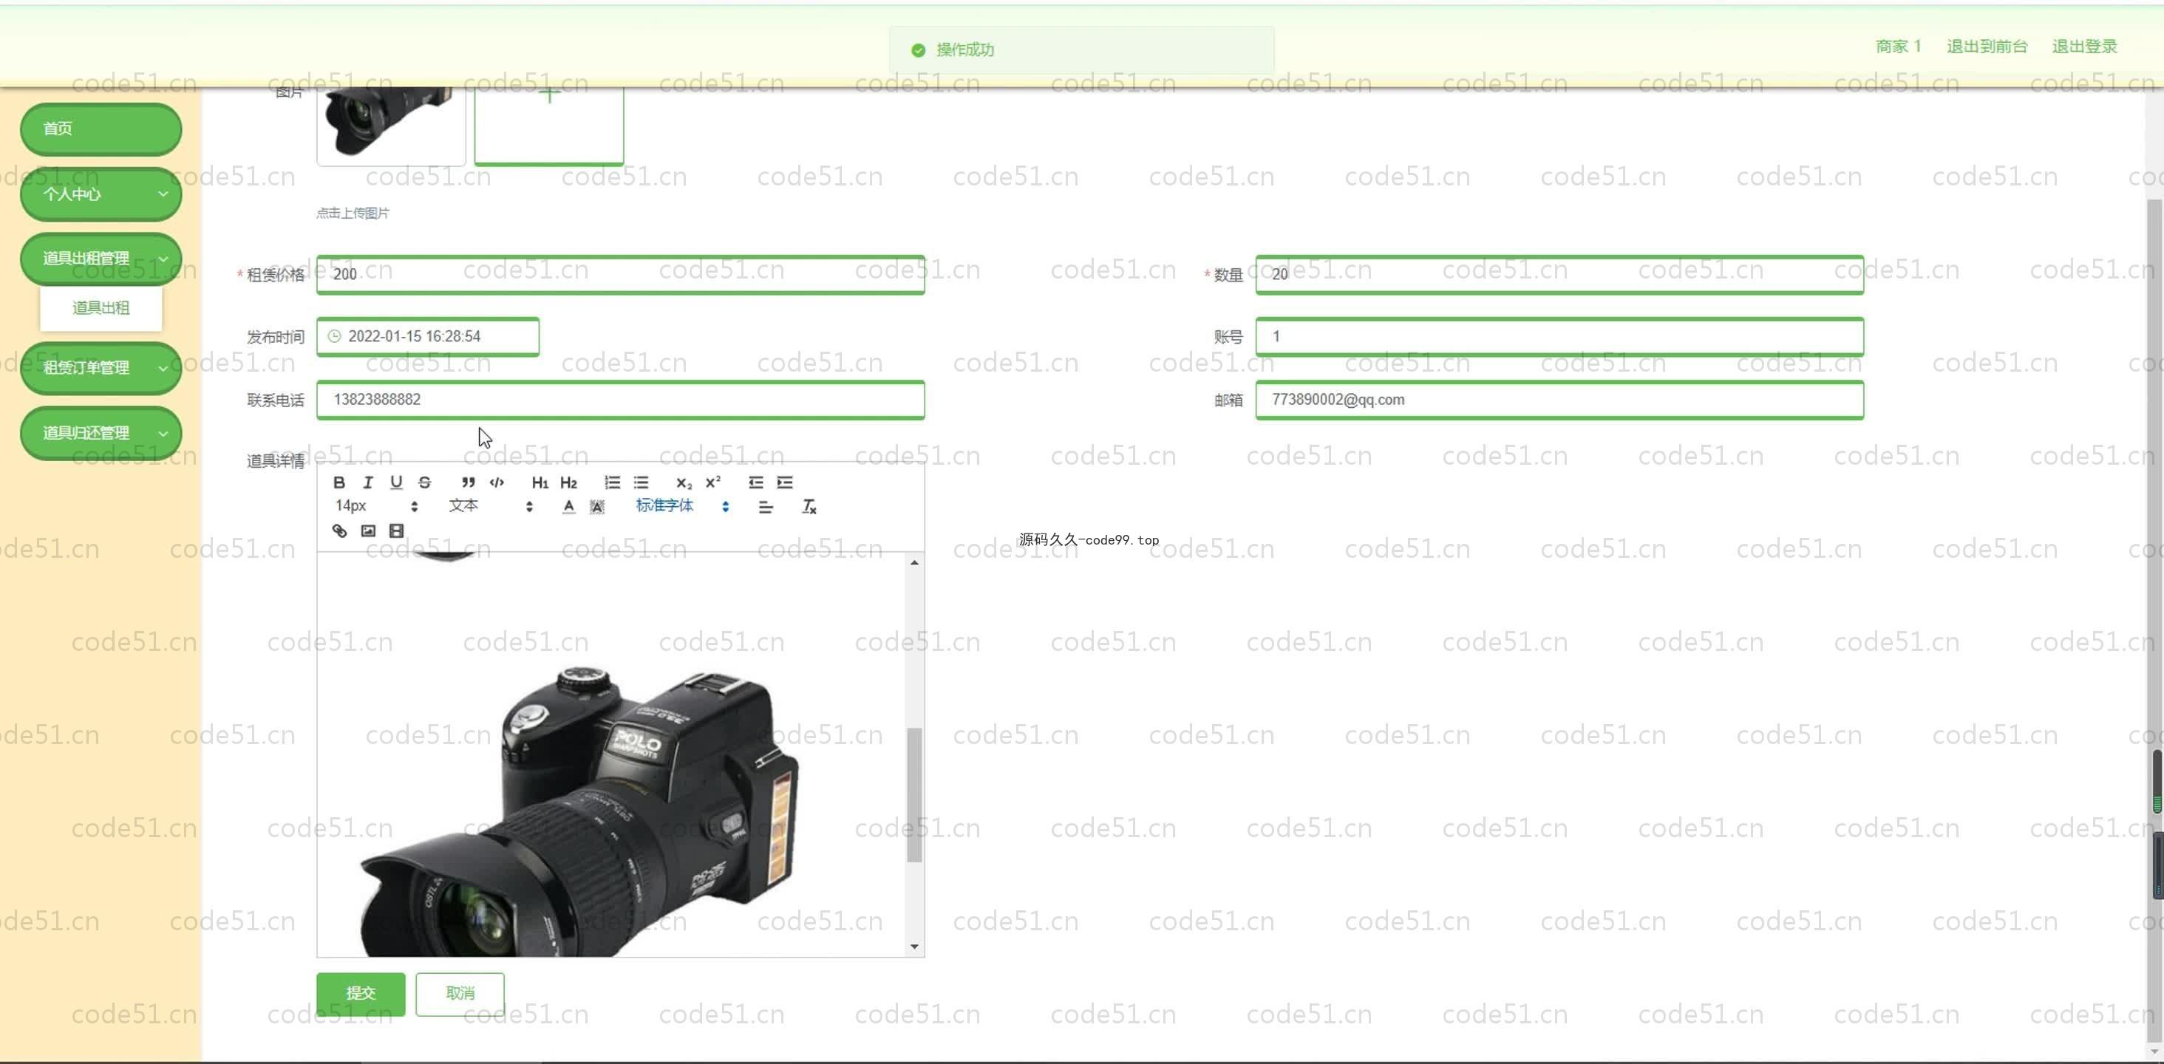
Task: Apply superscript formatting
Action: point(712,482)
